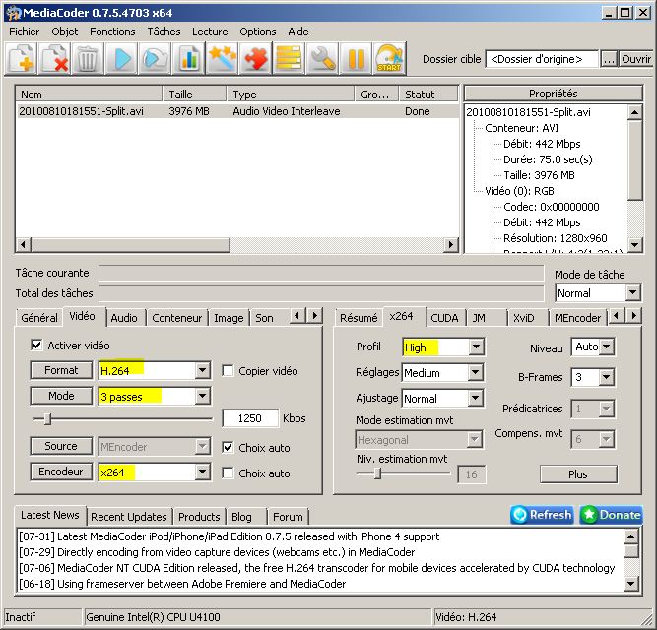Switch to the XviD tab
657x630 pixels.
[524, 318]
